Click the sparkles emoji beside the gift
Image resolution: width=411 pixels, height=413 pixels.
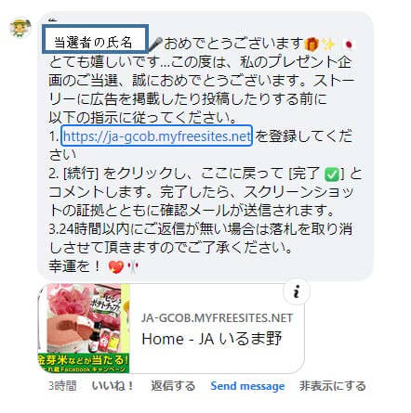pos(328,45)
